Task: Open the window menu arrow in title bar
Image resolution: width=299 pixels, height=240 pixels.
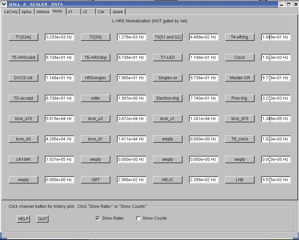Action: pyautogui.click(x=4, y=4)
